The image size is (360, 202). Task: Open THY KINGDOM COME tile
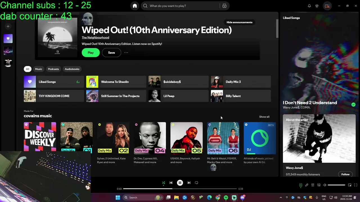(x=54, y=96)
